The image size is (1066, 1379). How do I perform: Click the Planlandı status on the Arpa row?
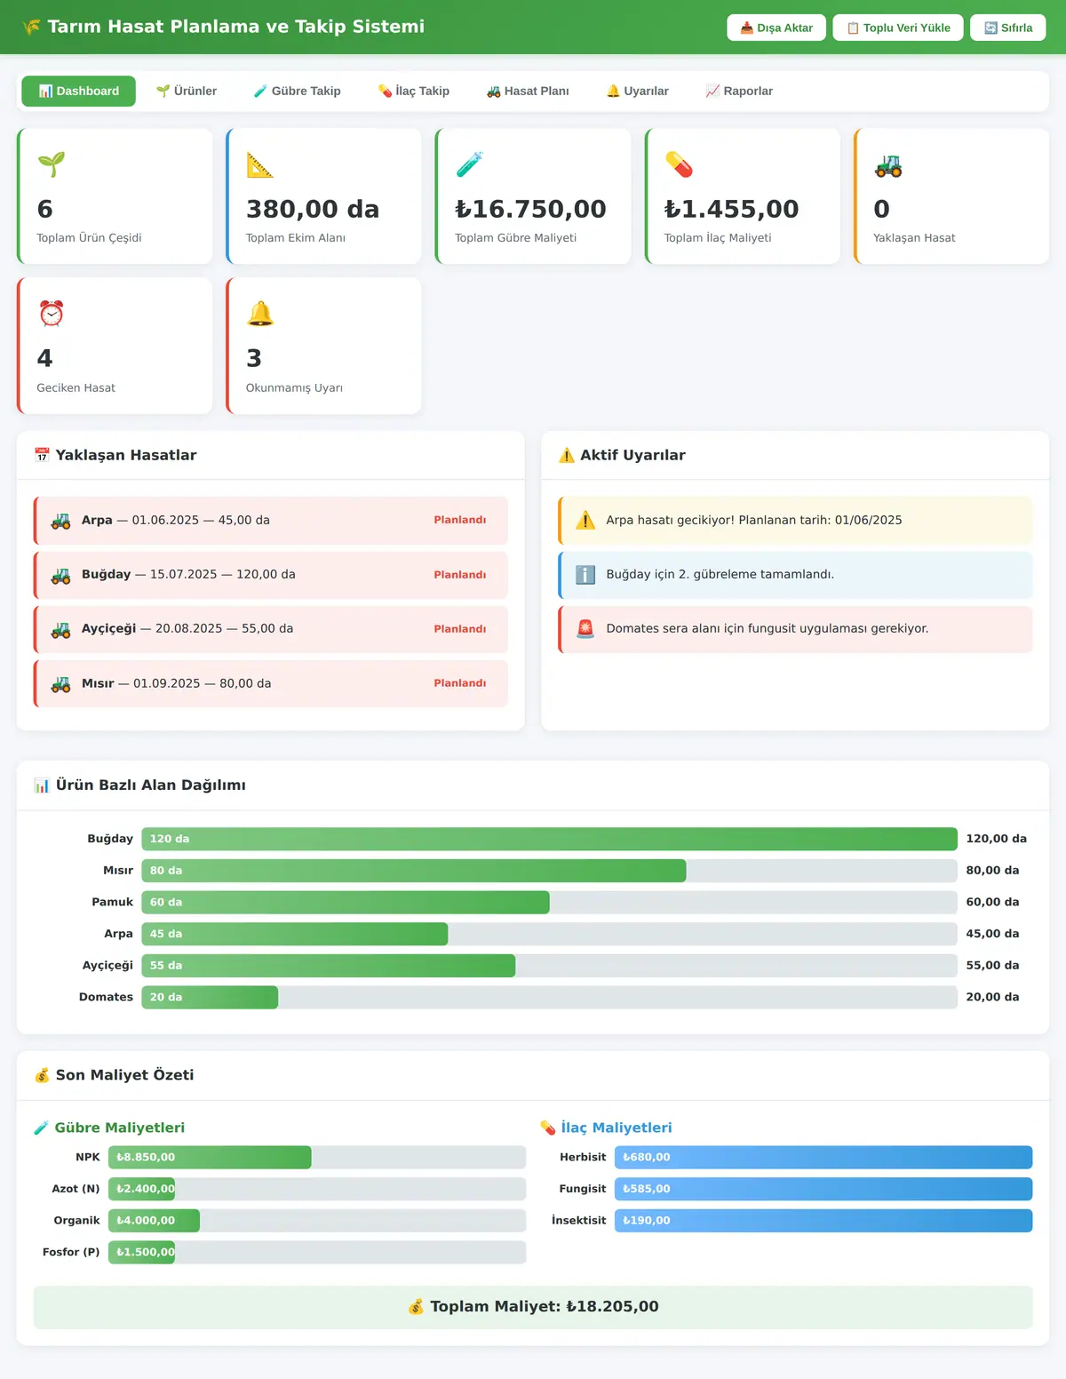coord(460,521)
